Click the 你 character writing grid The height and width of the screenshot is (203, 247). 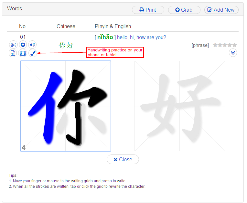66,106
